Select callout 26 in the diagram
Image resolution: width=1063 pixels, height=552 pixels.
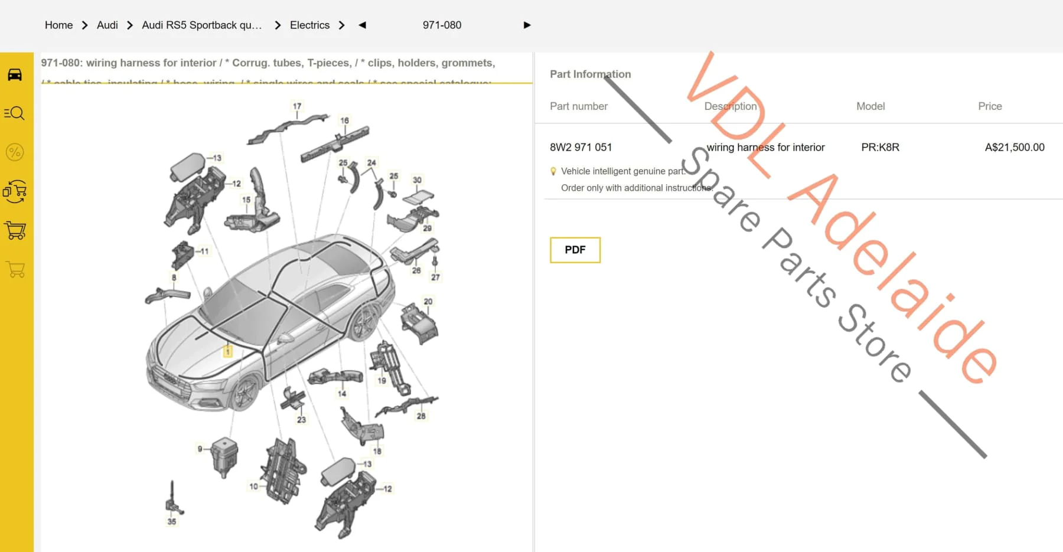pyautogui.click(x=416, y=270)
